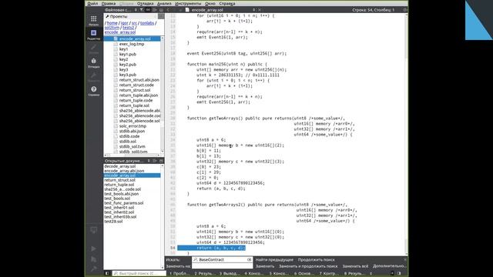Viewport: 493px width, 277px height.
Task: Open the Projects root directory combo box
Action: (x=130, y=16)
